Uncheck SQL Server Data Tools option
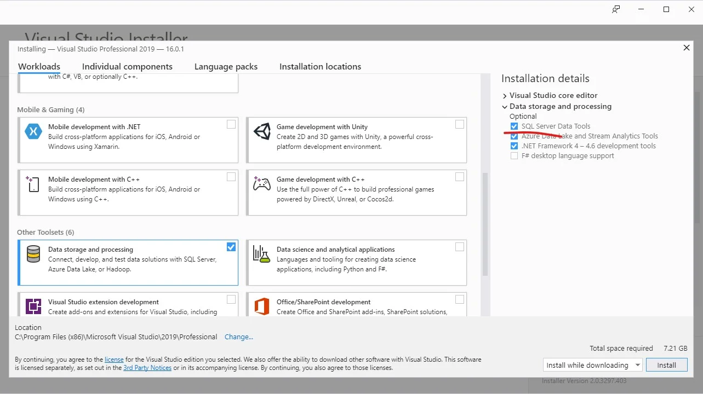 coord(514,126)
